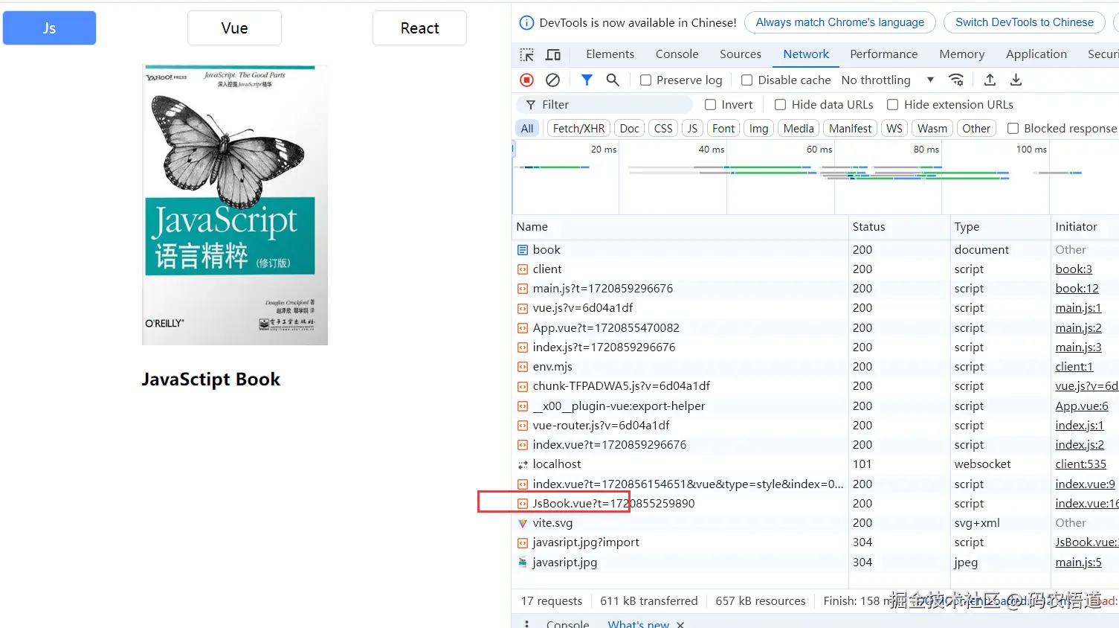Screen dimensions: 1119x628
Task: Filter requests by Media type
Action: click(799, 129)
